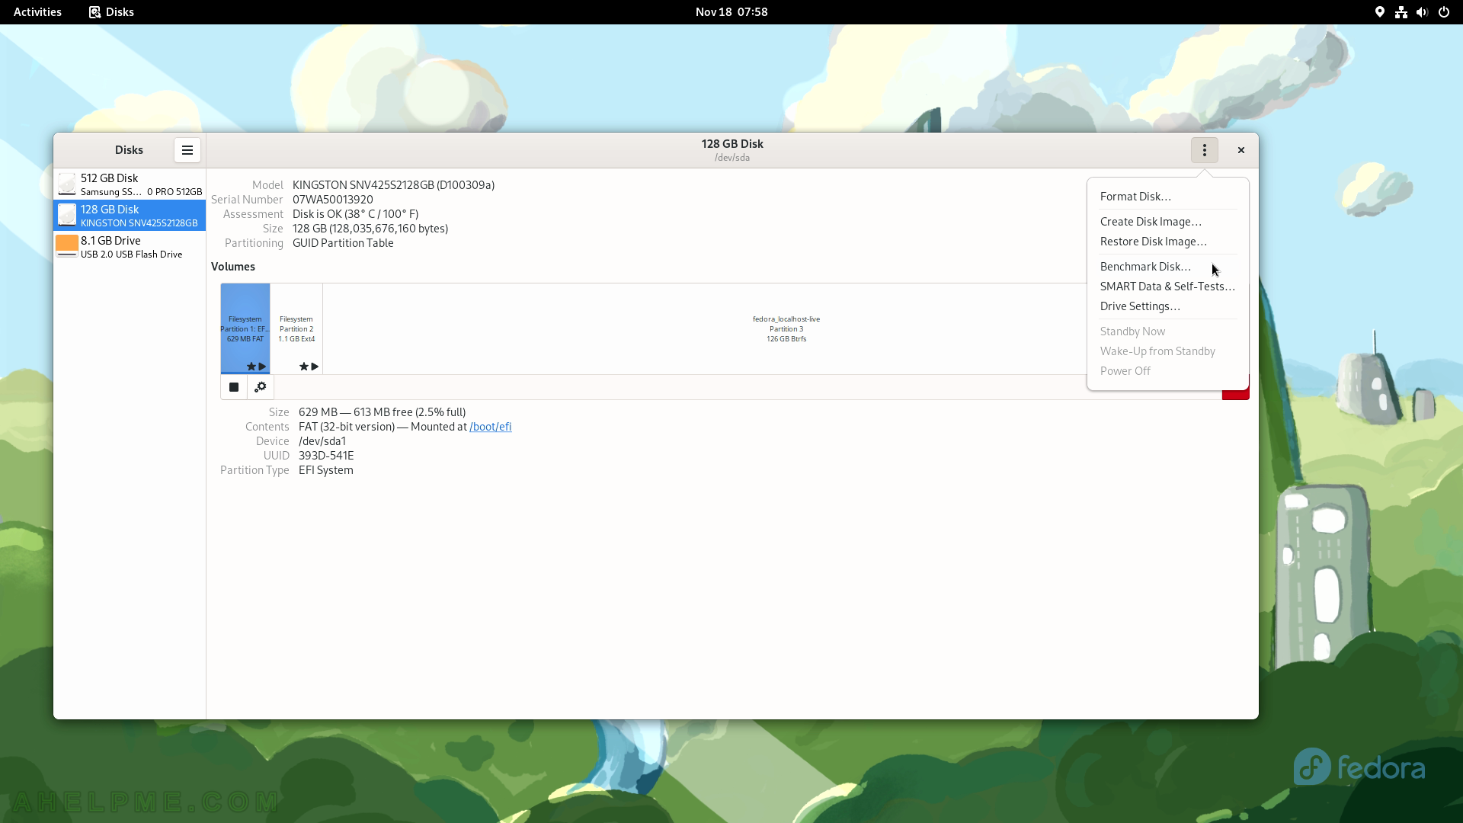The width and height of the screenshot is (1463, 823).
Task: Close the Disks window
Action: pos(1241,150)
